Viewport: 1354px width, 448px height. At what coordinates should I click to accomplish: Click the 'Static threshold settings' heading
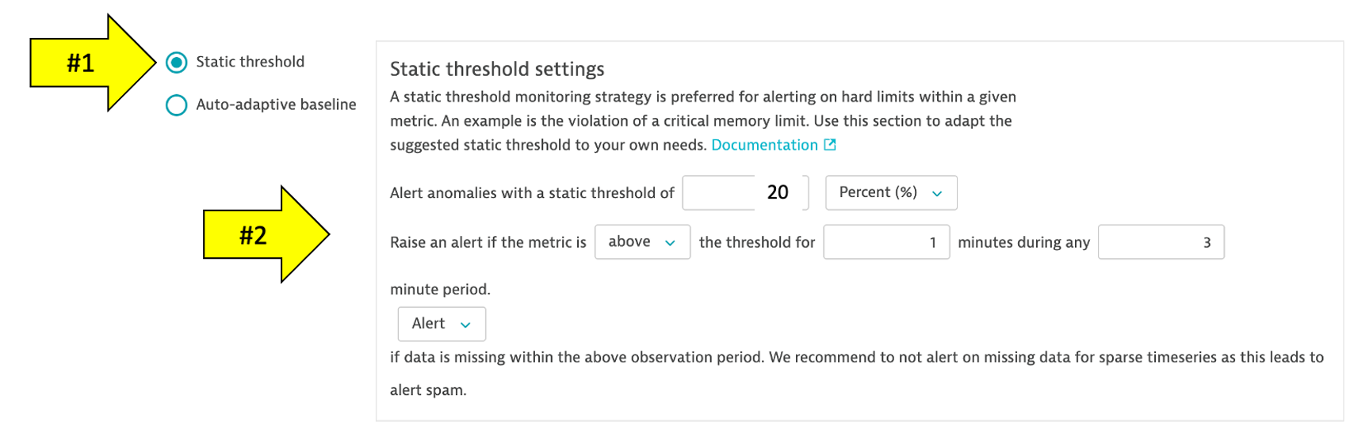[496, 70]
